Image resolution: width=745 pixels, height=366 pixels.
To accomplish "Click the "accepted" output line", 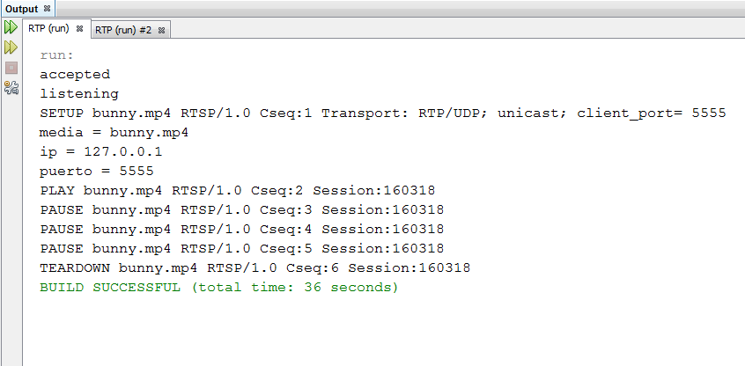I will click(x=75, y=75).
